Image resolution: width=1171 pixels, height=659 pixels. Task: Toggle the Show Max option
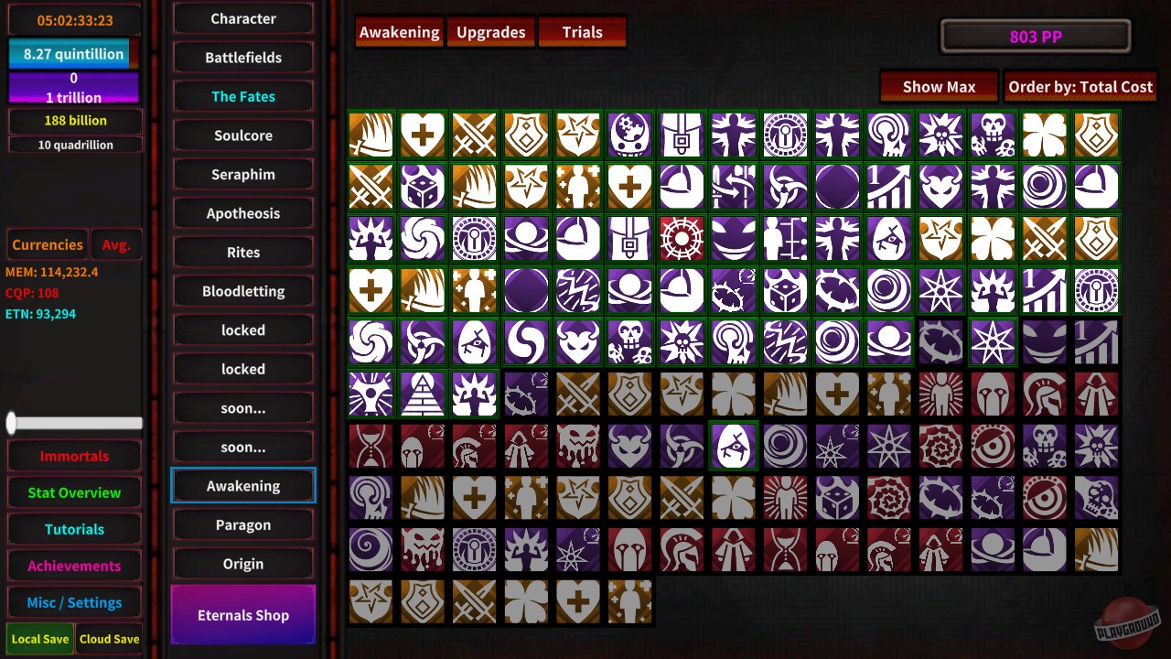[x=939, y=87]
